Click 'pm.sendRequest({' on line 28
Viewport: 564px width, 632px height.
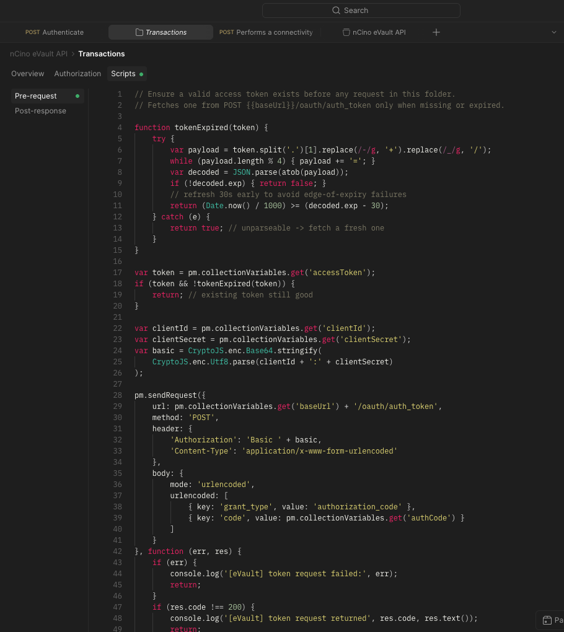tap(170, 395)
